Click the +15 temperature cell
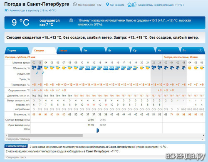This screenshot has width=208, height=162. pyautogui.click(x=82, y=85)
